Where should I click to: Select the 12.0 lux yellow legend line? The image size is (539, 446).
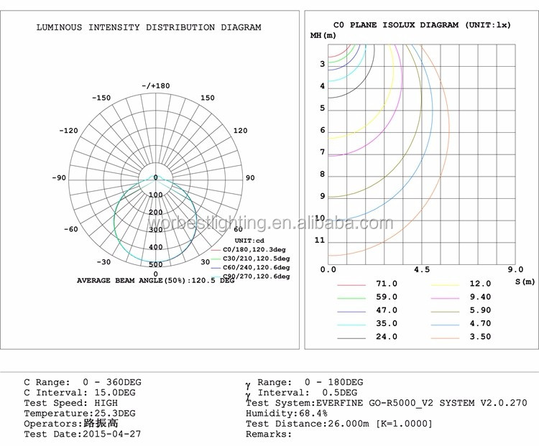[445, 285]
